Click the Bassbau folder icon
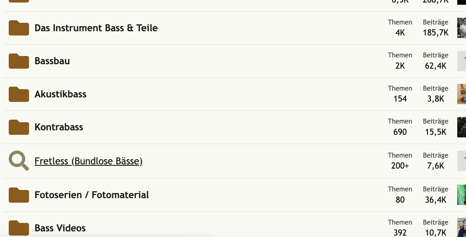 coord(19,61)
